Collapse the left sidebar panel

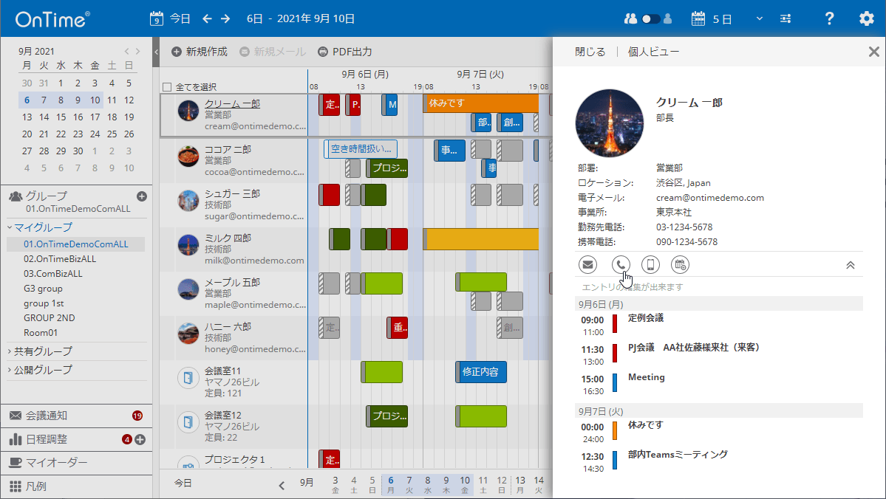pos(156,52)
